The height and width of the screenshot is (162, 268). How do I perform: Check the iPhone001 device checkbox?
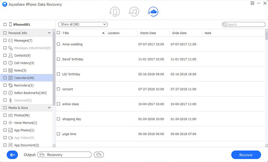[5, 24]
